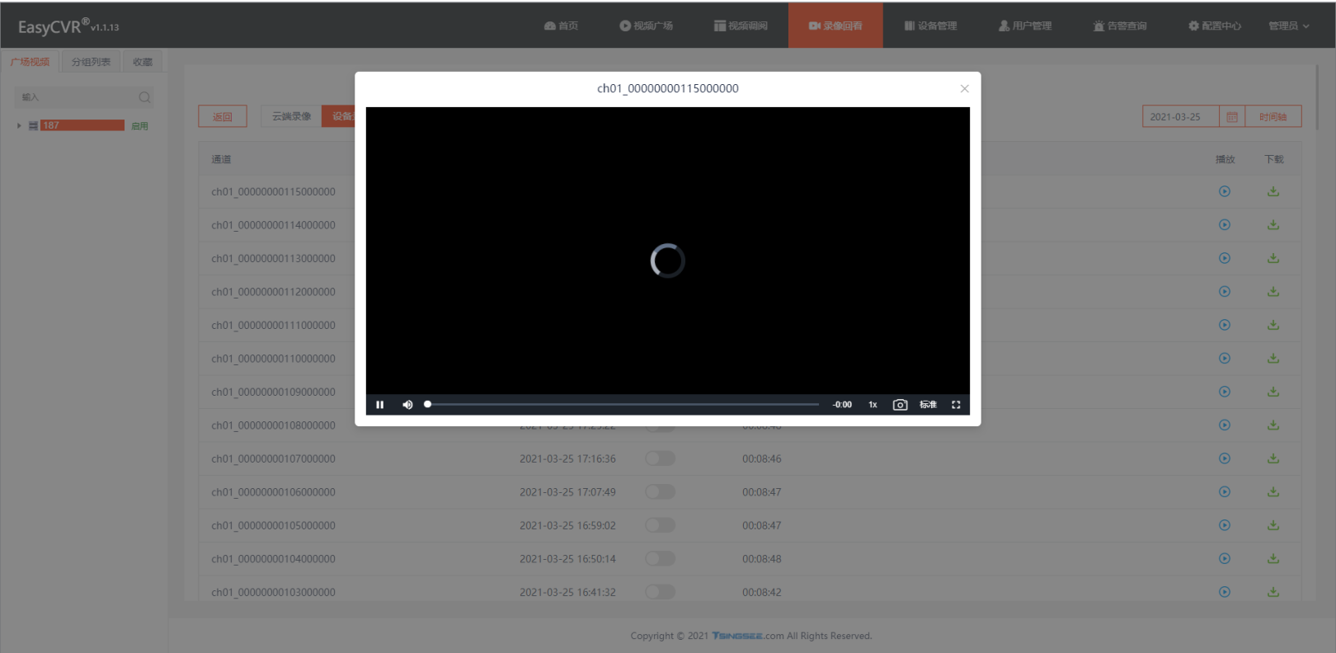This screenshot has width=1336, height=653.
Task: Open 配置中心 menu item
Action: click(x=1215, y=26)
